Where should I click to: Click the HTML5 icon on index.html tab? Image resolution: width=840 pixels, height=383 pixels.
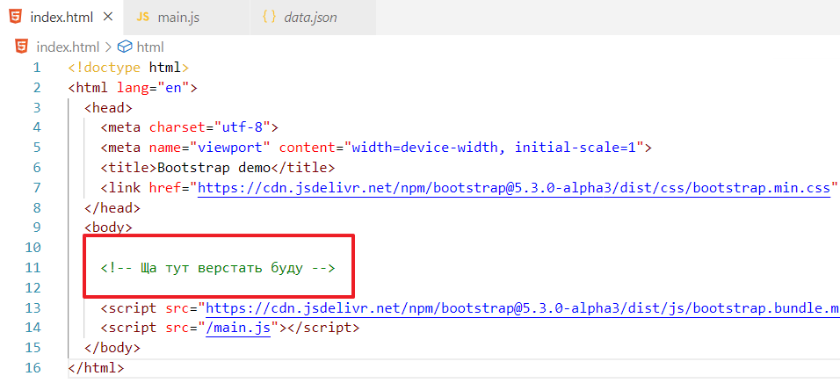[x=15, y=18]
